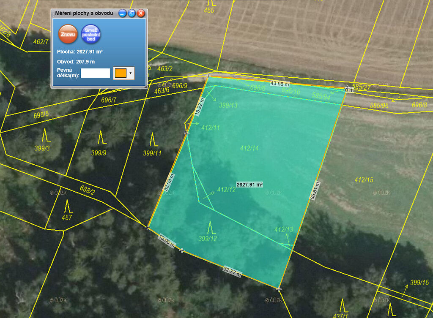This screenshot has height=318, width=433.
Task: Click the resize grip of the measurement panel
Action: pos(145,86)
